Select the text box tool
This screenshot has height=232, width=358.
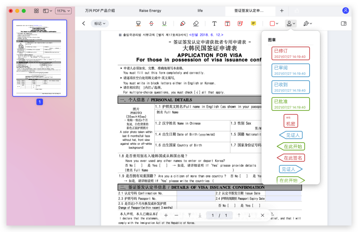227,23
